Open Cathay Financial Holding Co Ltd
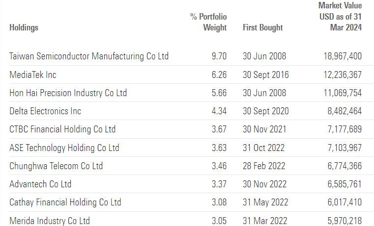Screen dimensions: 374x226 coord(65,202)
